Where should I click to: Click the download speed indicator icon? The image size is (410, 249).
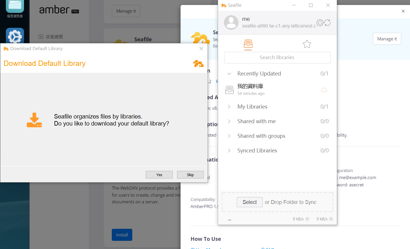tap(307, 219)
